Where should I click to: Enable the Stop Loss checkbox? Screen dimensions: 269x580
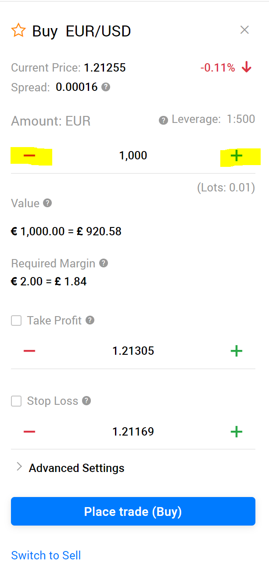pyautogui.click(x=16, y=401)
